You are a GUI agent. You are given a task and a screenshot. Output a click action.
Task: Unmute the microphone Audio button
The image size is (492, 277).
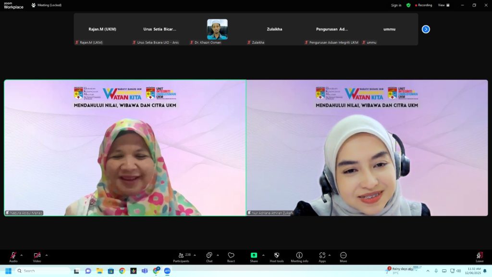13,255
